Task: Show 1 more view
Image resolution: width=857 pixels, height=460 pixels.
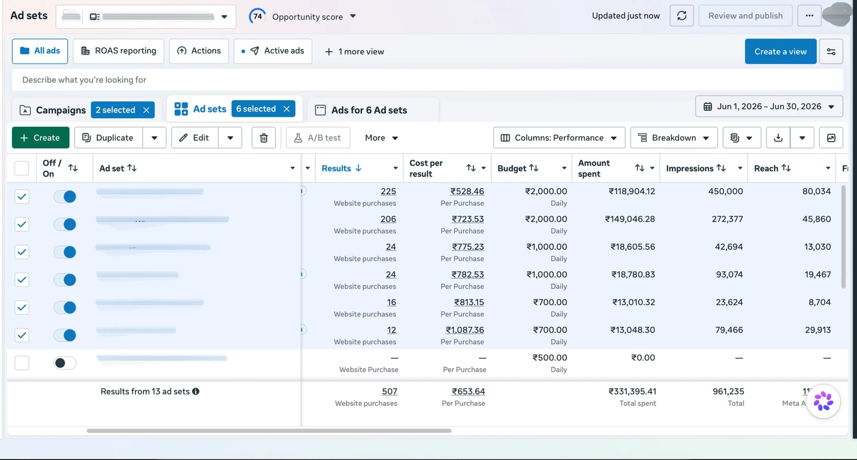Action: (355, 52)
